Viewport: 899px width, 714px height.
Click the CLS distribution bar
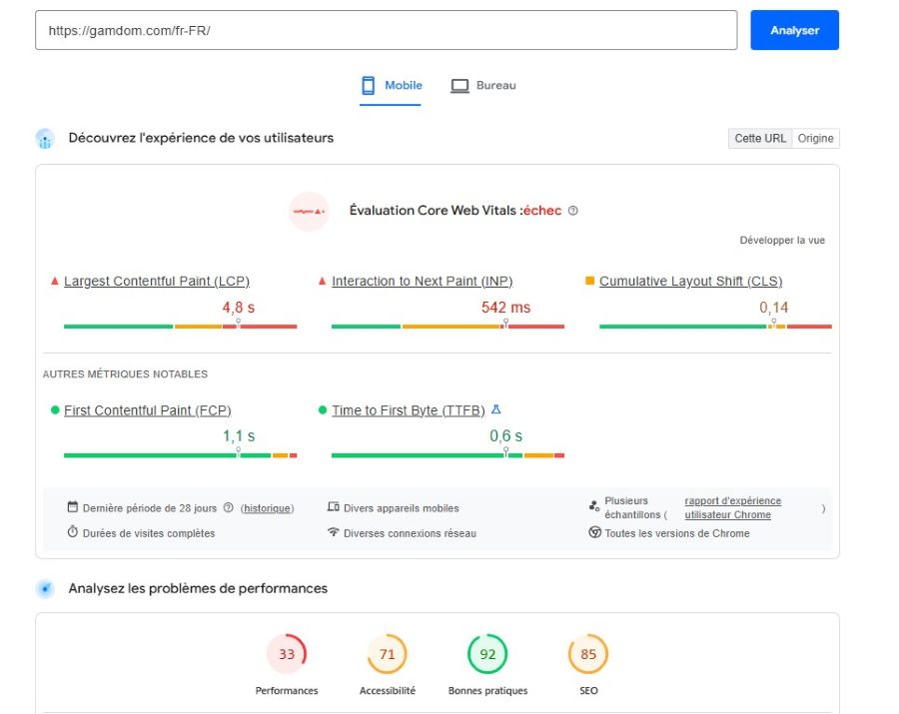[x=715, y=327]
